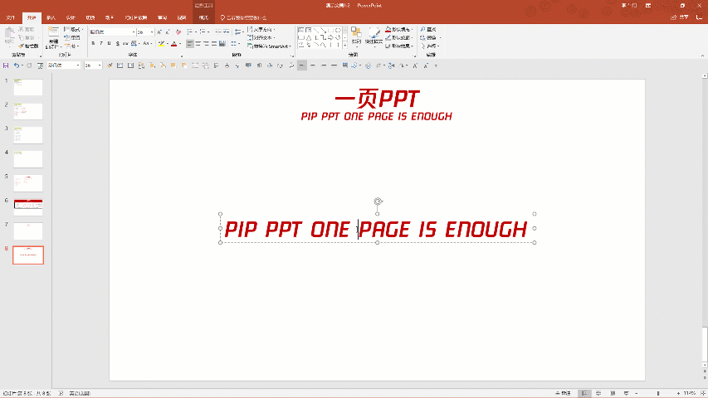
Task: Undo the last action
Action: click(17, 66)
